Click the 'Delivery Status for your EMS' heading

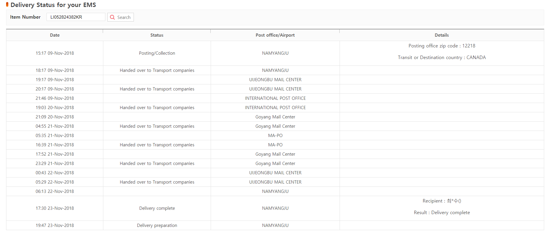tap(53, 5)
